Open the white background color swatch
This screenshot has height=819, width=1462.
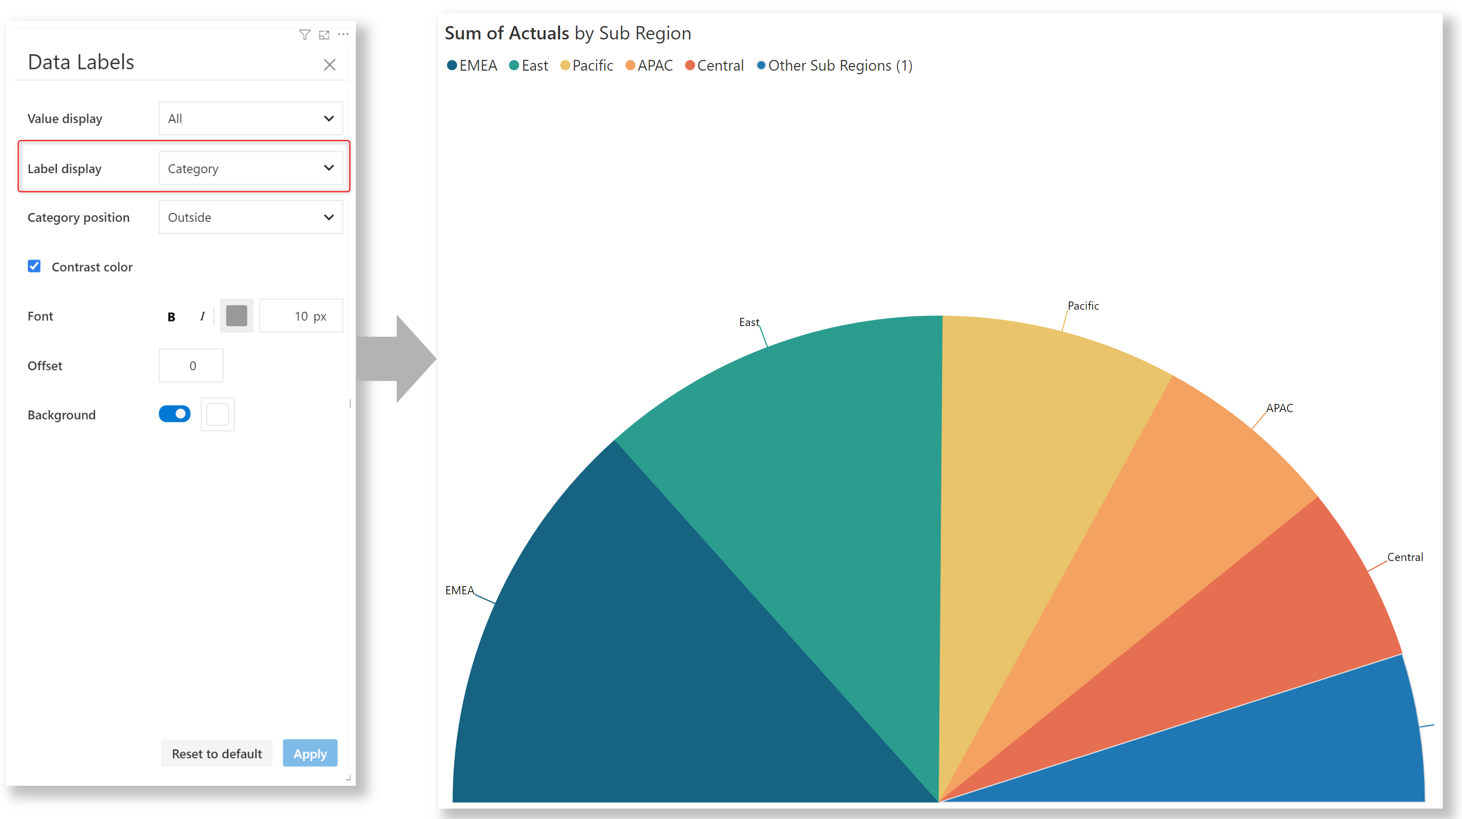218,414
